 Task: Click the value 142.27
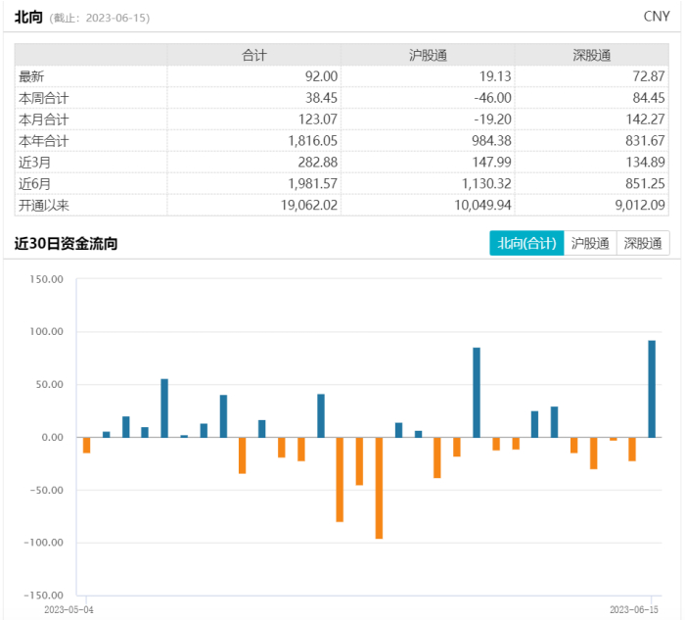pos(645,119)
